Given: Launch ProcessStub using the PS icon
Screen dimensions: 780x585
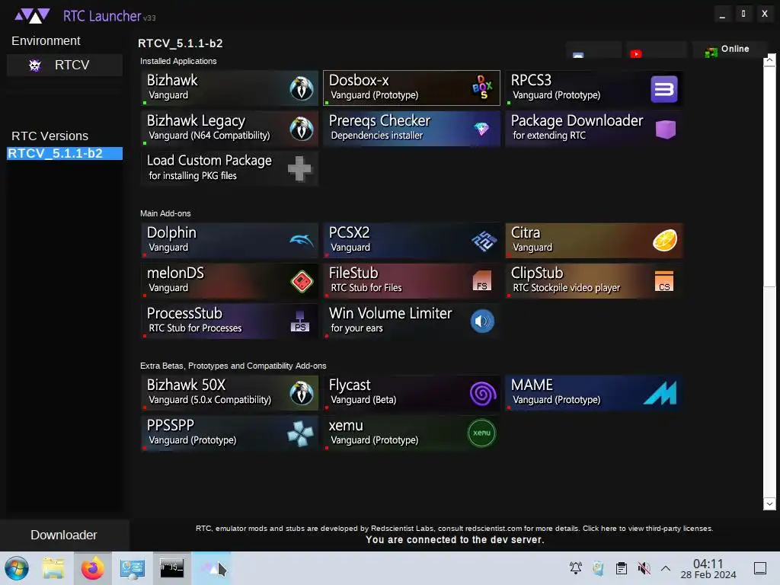Looking at the screenshot, I should coord(299,321).
